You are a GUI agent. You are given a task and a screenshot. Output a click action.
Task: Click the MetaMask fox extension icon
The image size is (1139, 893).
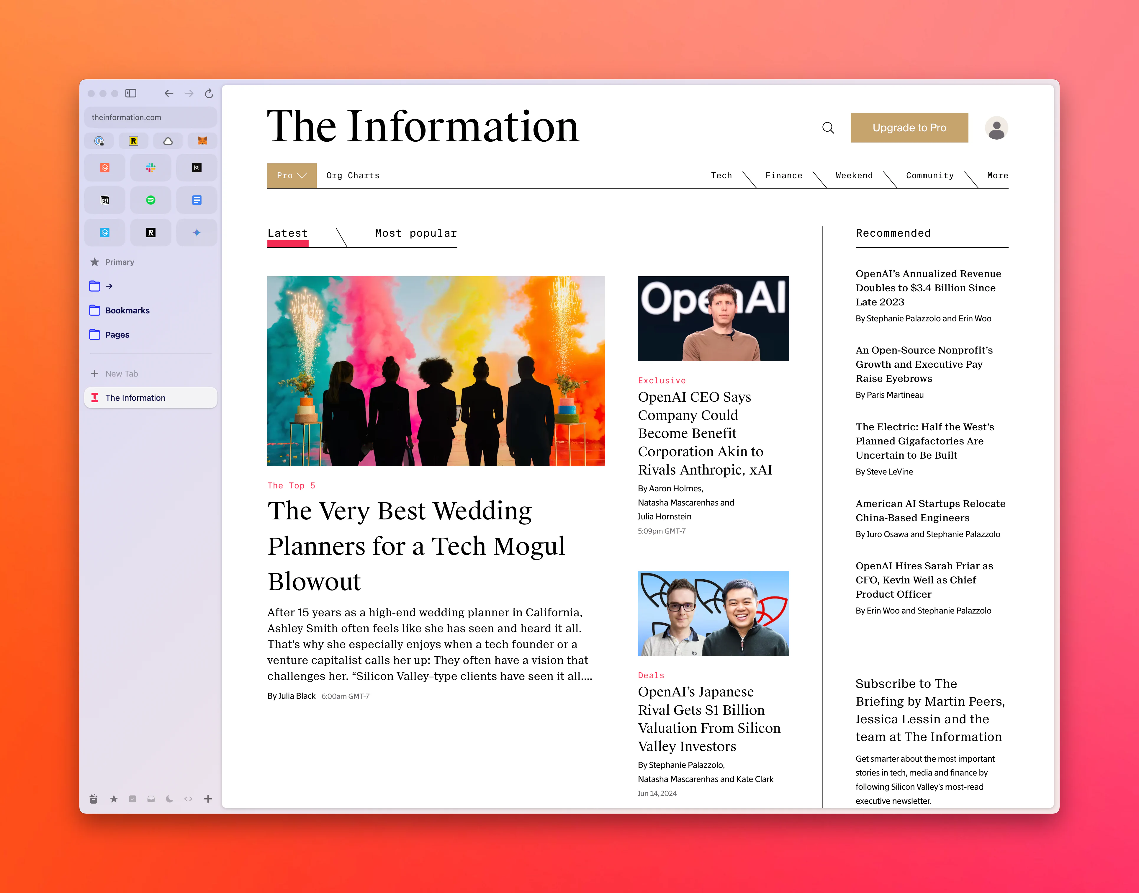202,141
